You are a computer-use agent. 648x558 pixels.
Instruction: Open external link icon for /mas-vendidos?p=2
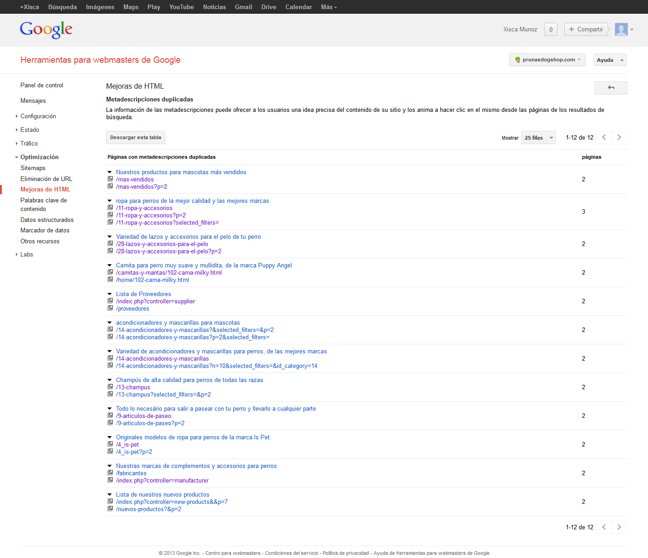[x=110, y=186]
